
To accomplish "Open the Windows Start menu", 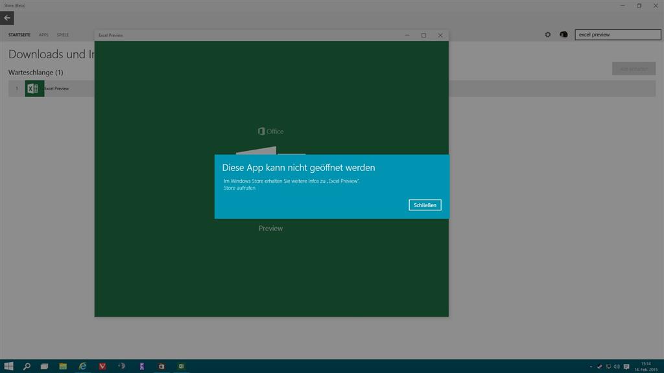I will (x=8, y=367).
